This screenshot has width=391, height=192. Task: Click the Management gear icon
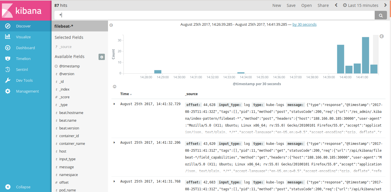(x=8, y=91)
